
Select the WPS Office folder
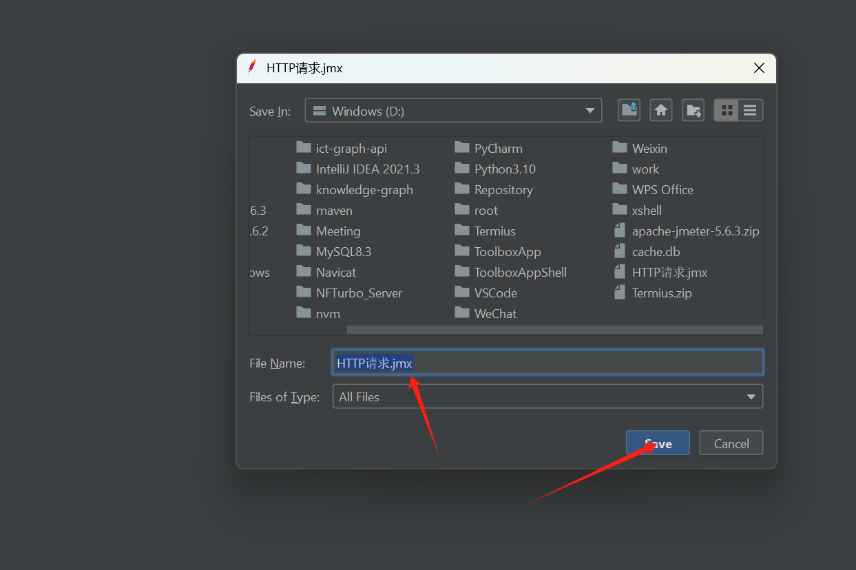click(653, 189)
